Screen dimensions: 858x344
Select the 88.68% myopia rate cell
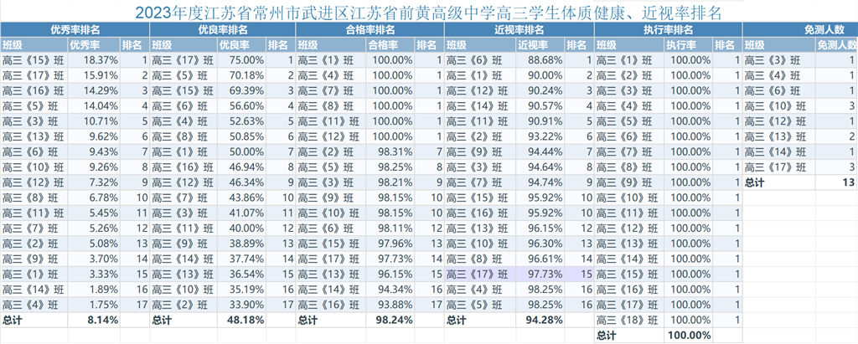click(540, 61)
